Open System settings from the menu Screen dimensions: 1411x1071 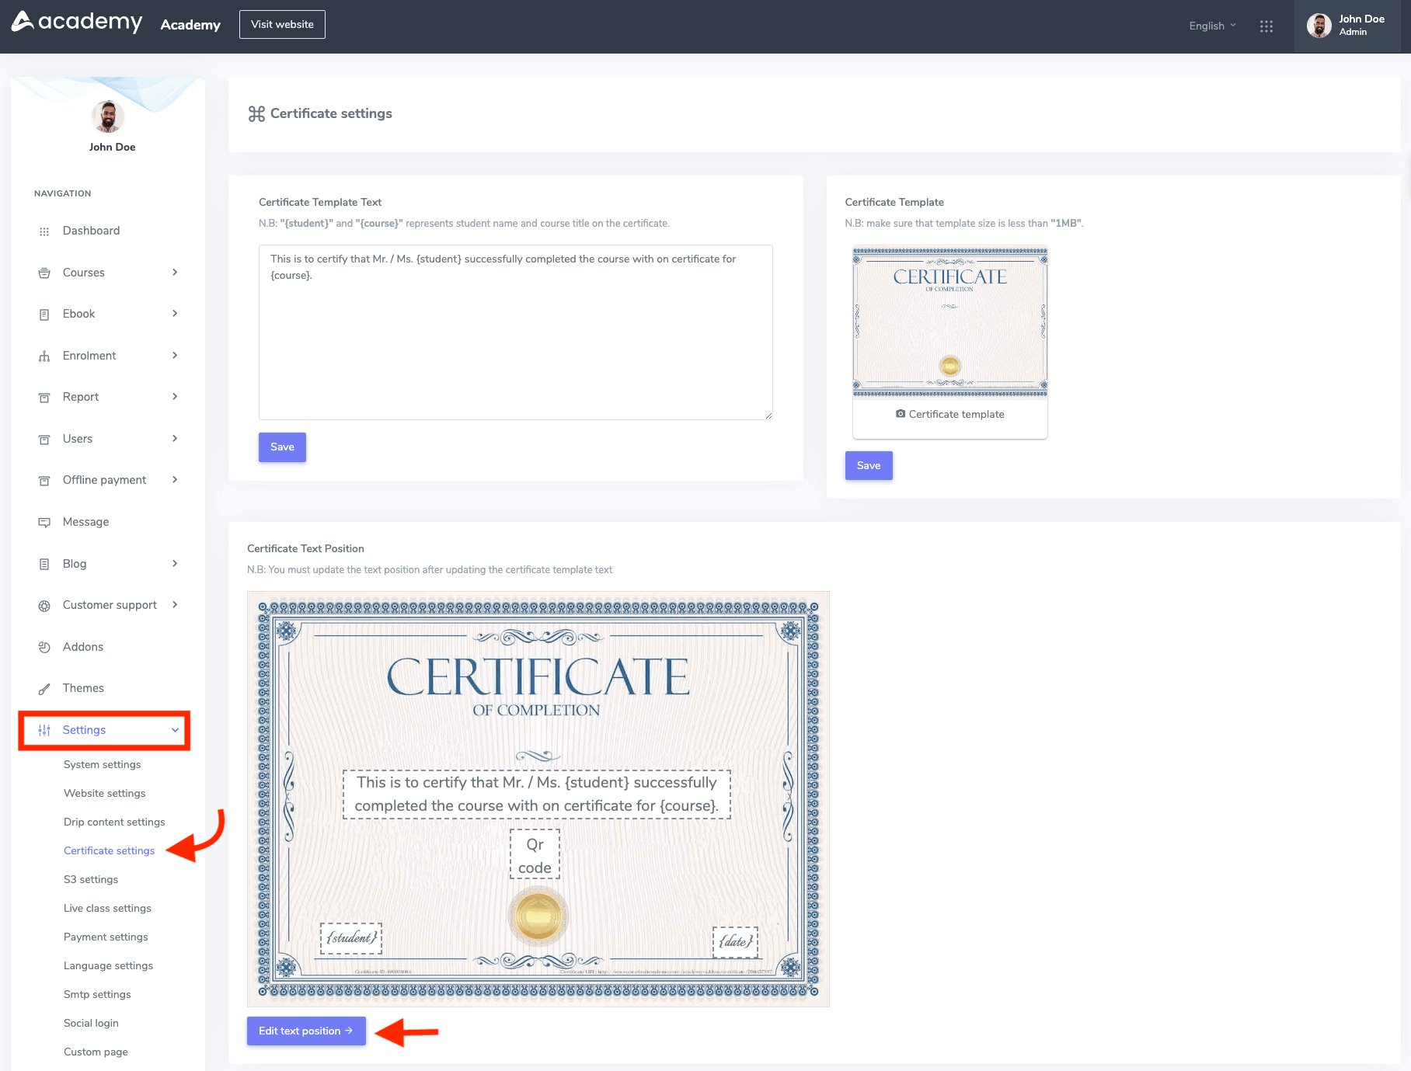(102, 764)
